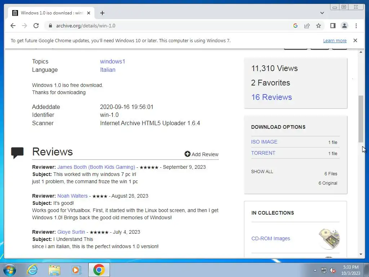Launch Internet Explorer from the taskbar
The height and width of the screenshot is (277, 369).
tap(32, 270)
